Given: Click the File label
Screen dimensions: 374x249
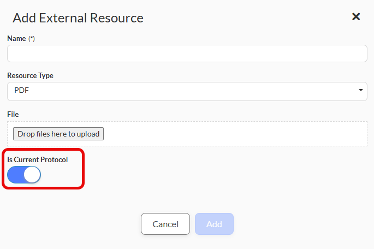Looking at the screenshot, I should tap(13, 114).
